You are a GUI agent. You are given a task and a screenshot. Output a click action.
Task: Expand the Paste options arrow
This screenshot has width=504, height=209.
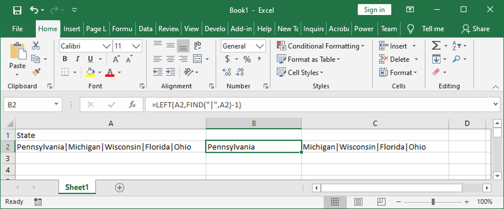click(17, 74)
